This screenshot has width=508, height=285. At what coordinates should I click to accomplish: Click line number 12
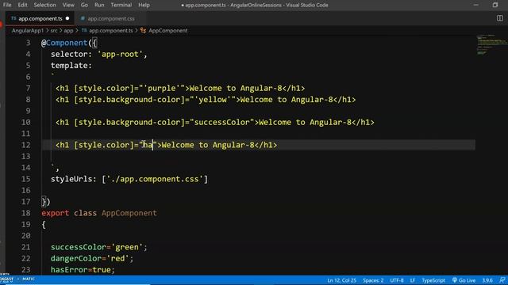(x=25, y=145)
